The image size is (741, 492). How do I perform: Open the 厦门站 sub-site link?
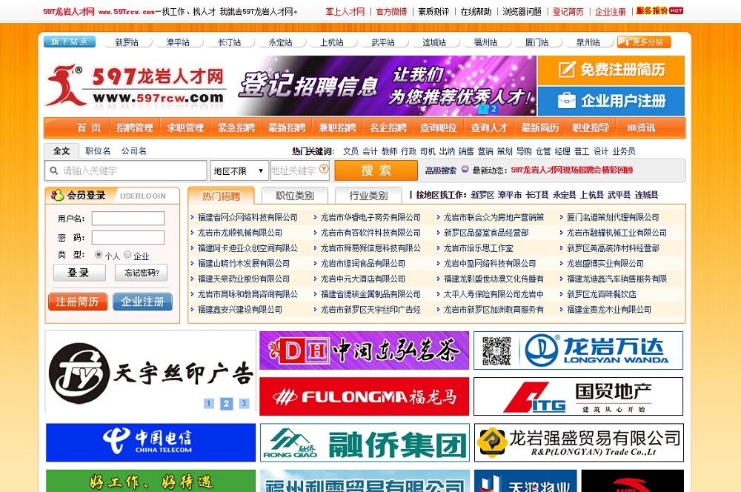pos(536,42)
